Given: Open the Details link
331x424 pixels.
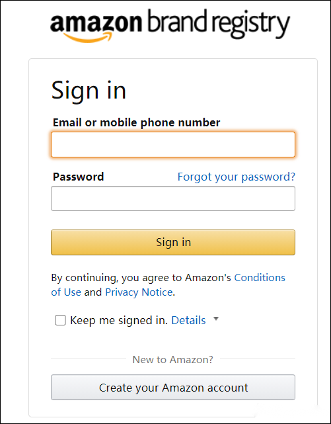Looking at the screenshot, I should 188,320.
